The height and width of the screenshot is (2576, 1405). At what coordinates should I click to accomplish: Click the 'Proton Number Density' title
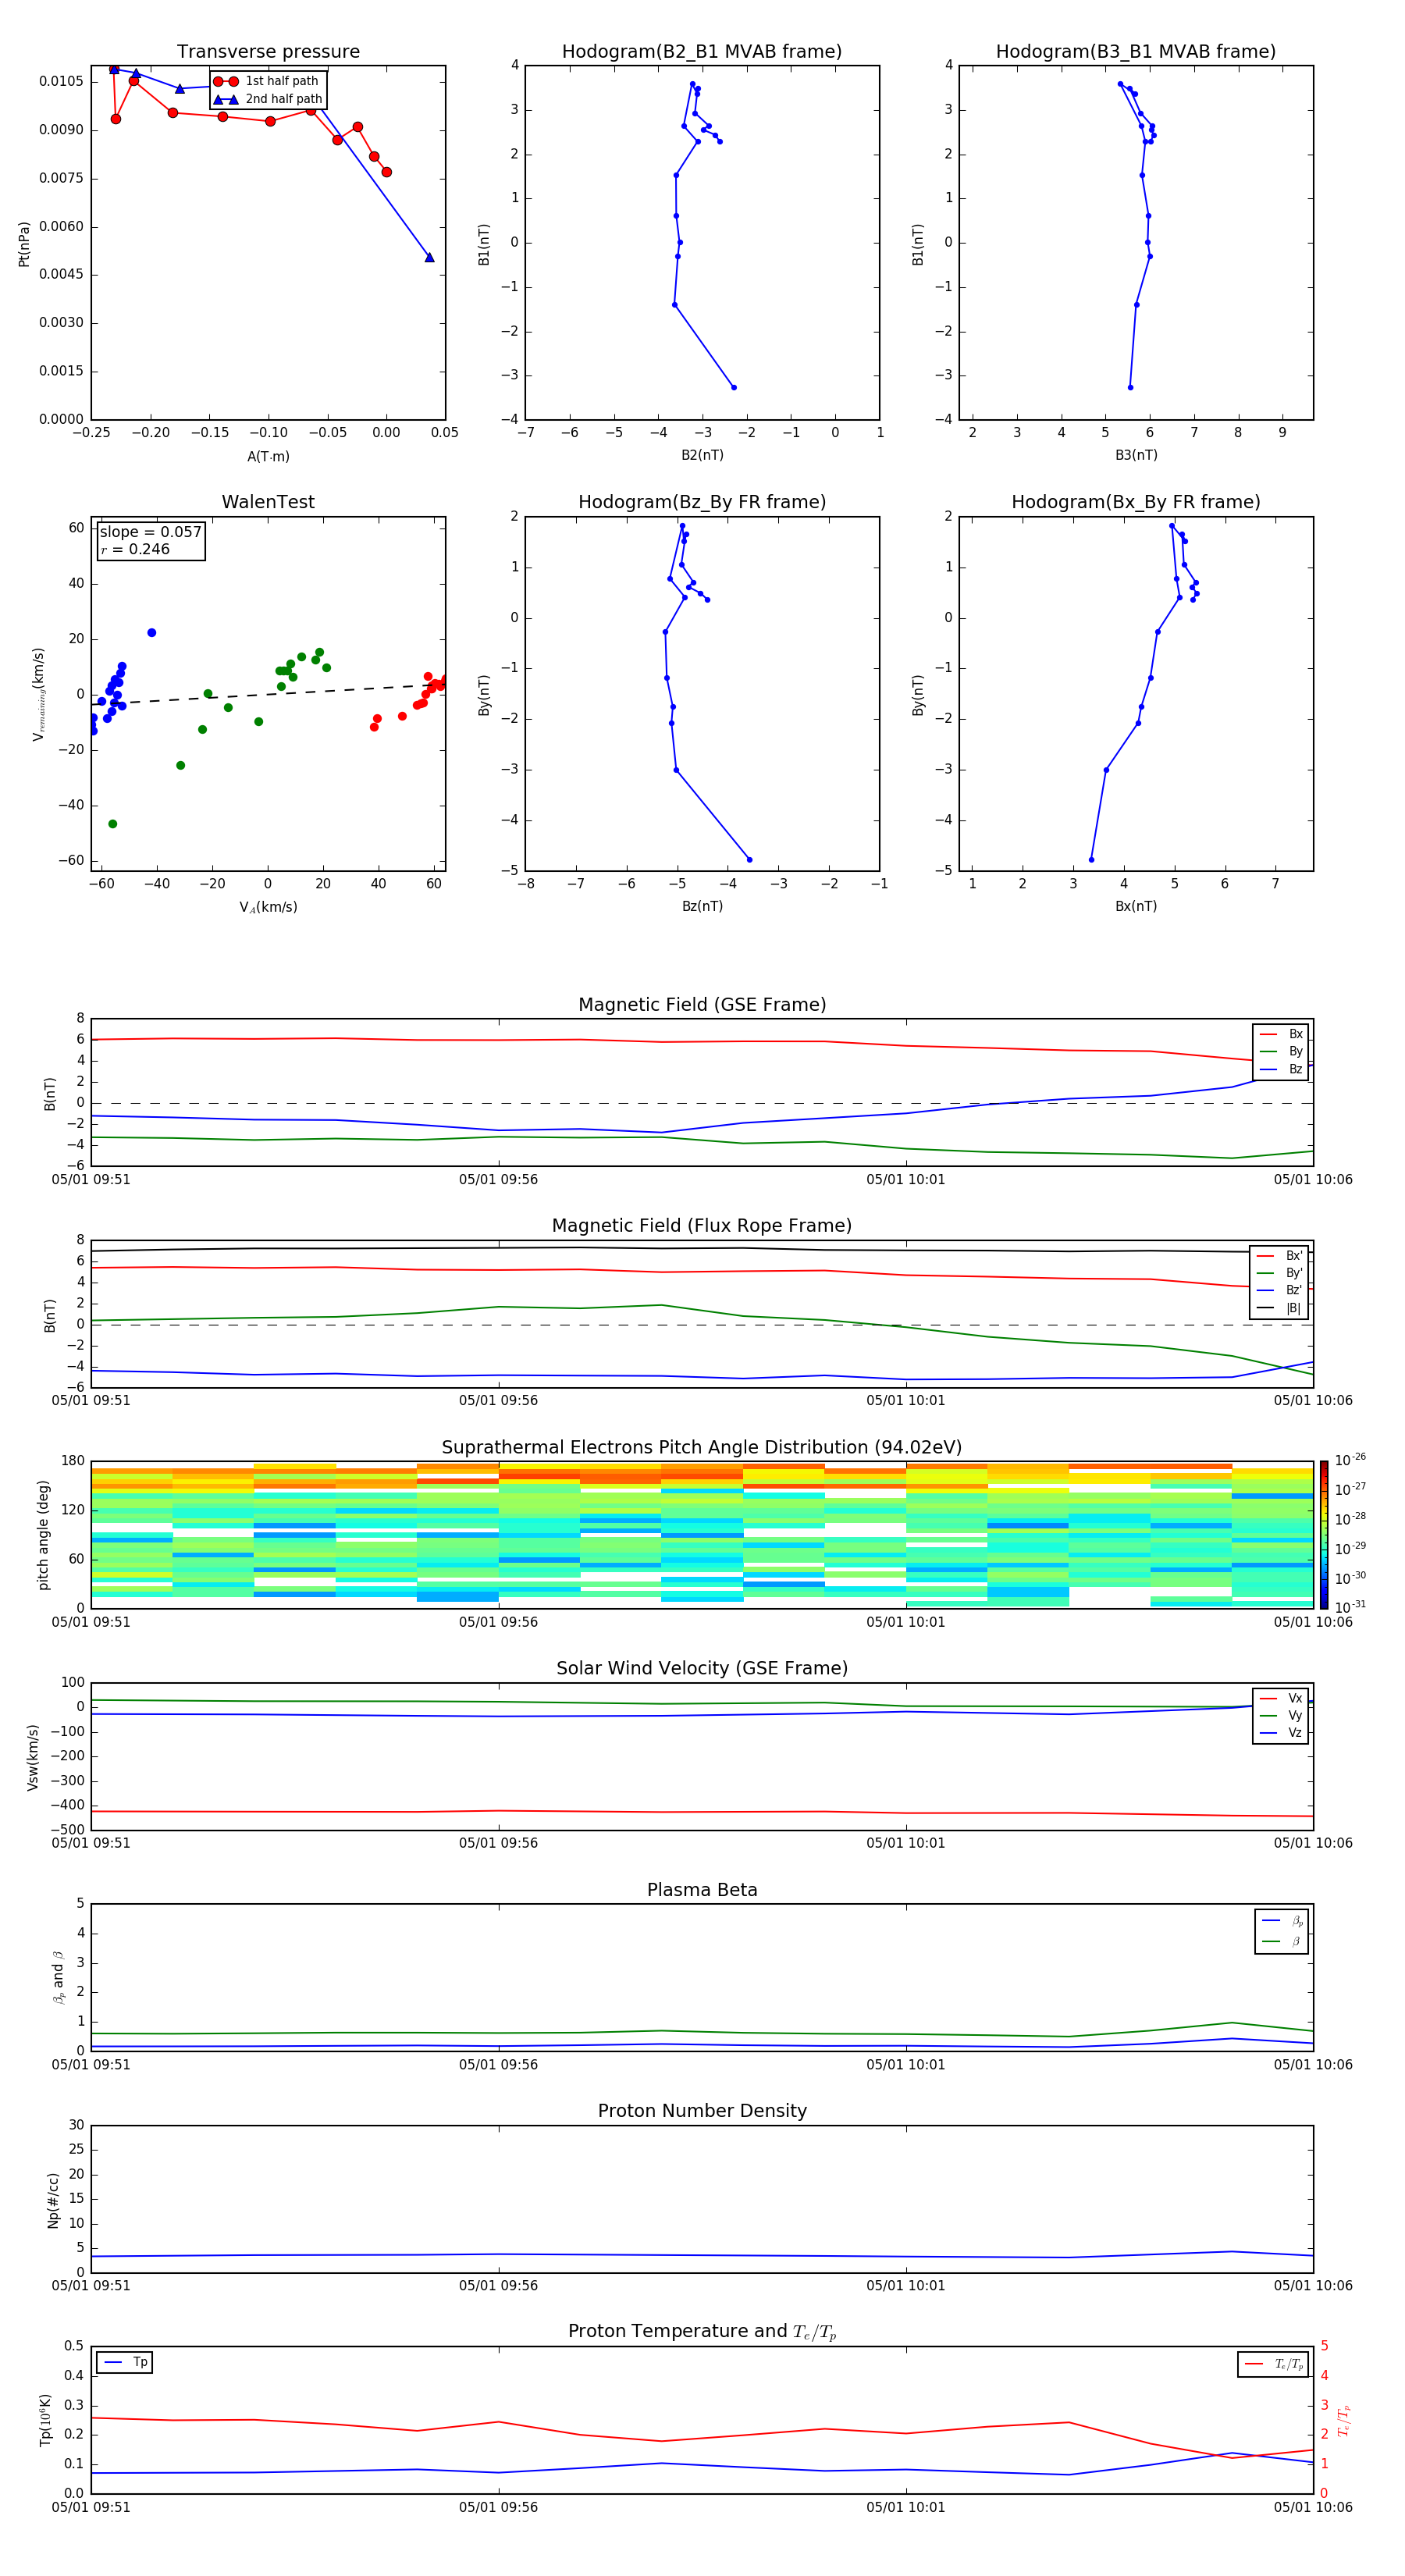pos(702,2111)
